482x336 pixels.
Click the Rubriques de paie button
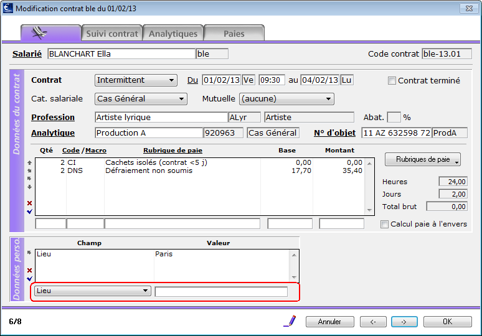[423, 159]
